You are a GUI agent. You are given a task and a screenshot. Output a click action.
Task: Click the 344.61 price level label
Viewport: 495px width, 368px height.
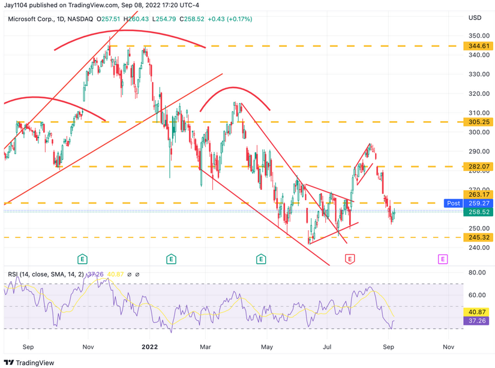478,46
